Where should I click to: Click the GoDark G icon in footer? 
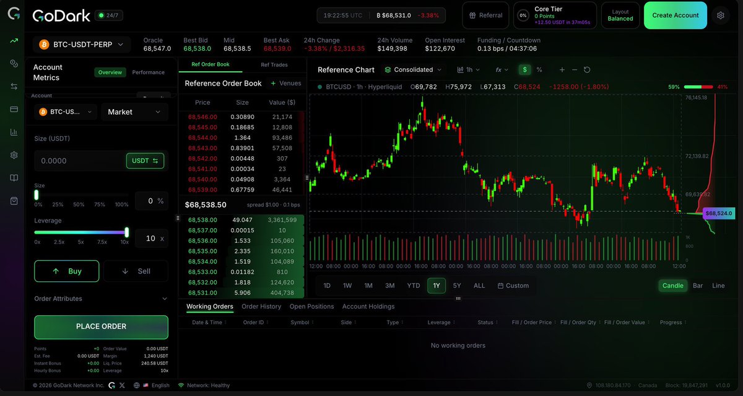coord(111,385)
